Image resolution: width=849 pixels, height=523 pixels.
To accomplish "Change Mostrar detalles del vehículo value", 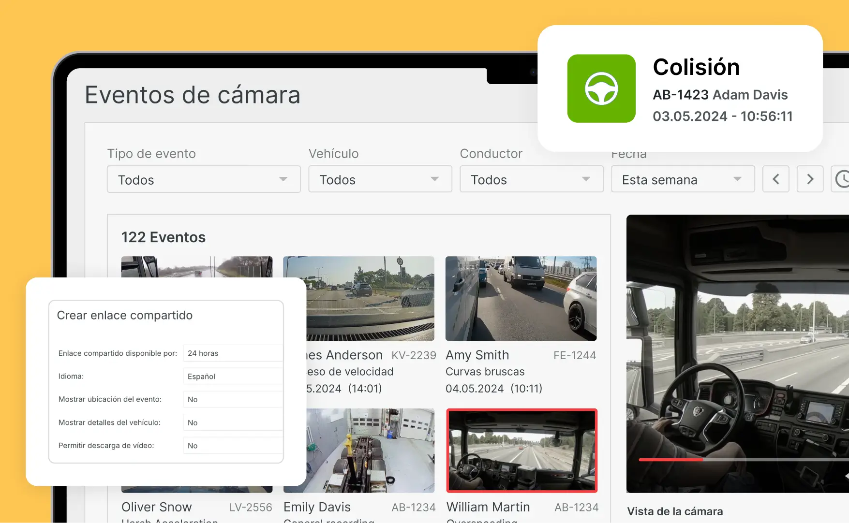I will (x=233, y=423).
